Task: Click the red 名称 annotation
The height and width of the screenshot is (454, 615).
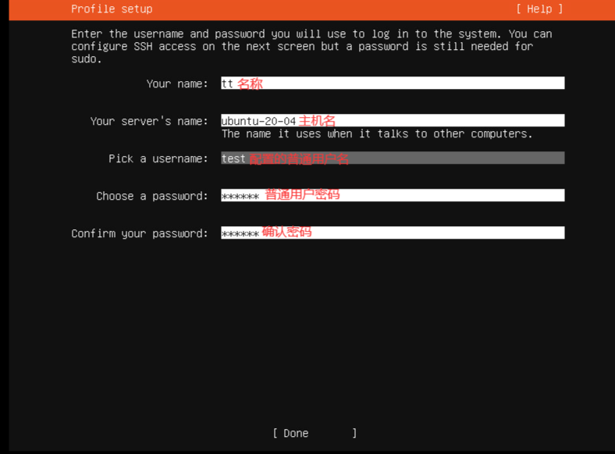Action: click(250, 83)
